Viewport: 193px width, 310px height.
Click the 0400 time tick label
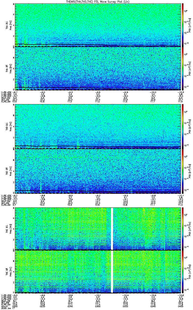(180, 306)
